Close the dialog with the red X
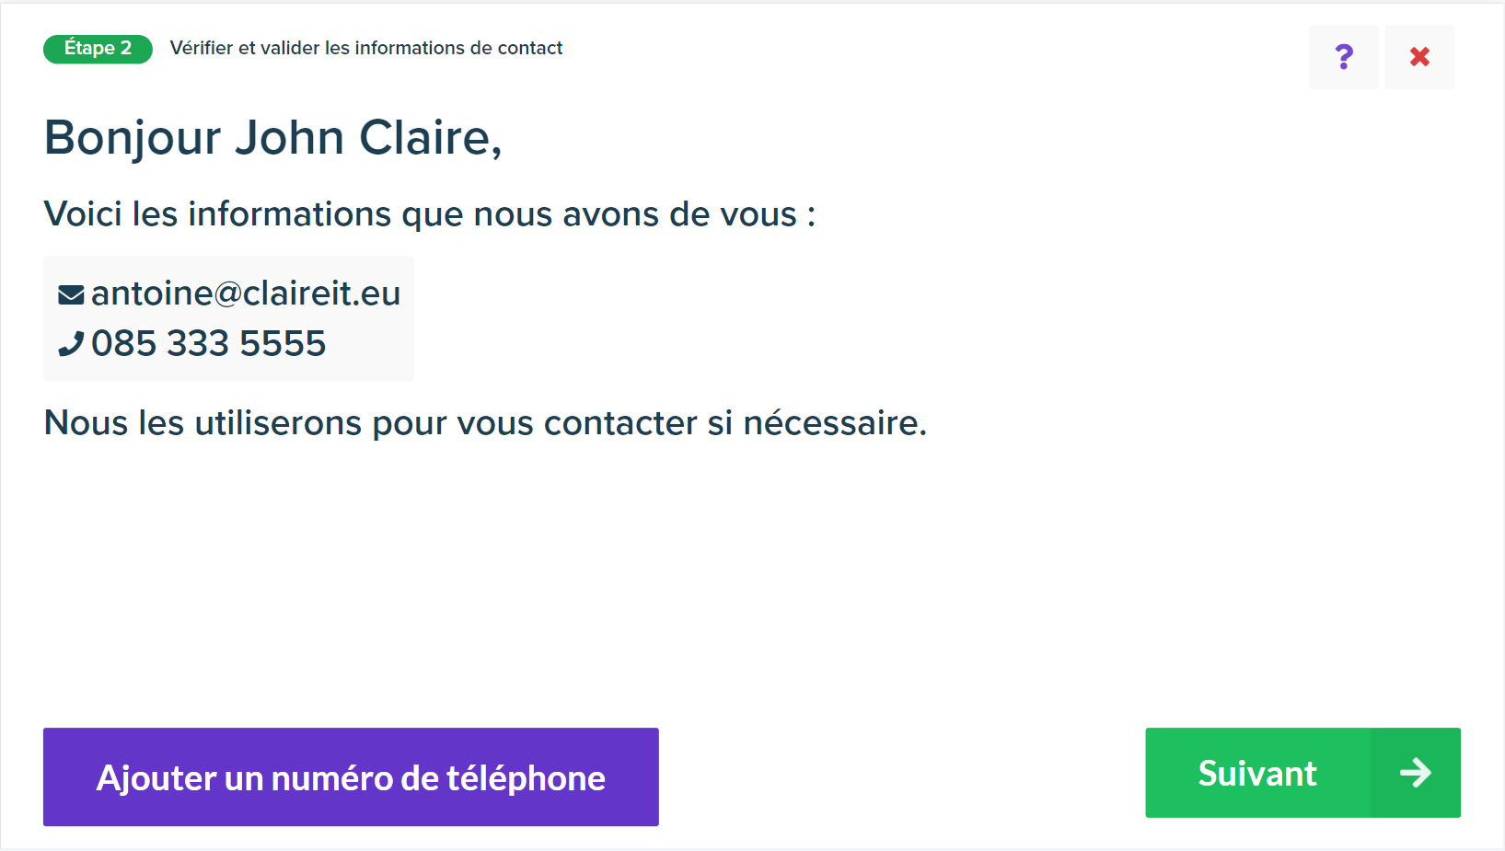The width and height of the screenshot is (1505, 851). point(1419,57)
